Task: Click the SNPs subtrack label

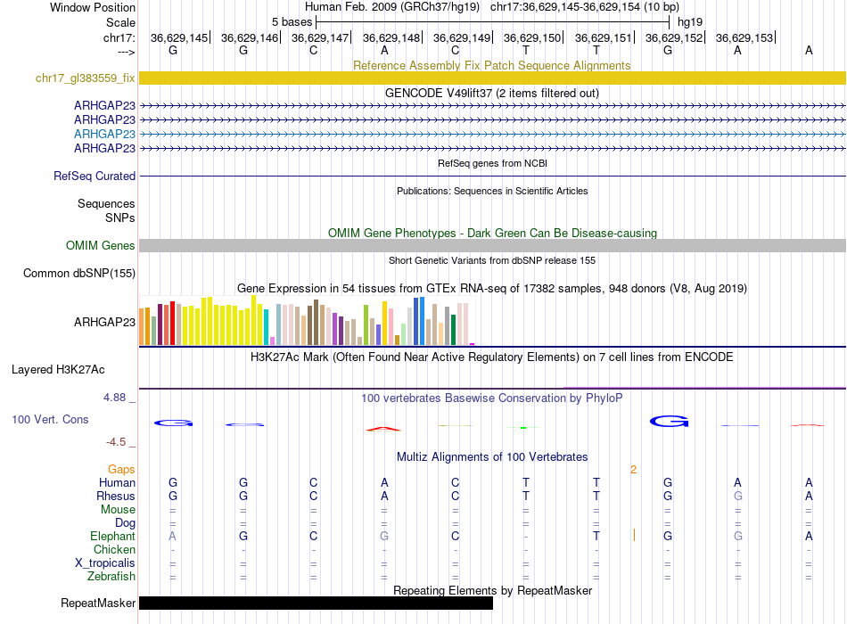Action: [x=120, y=218]
